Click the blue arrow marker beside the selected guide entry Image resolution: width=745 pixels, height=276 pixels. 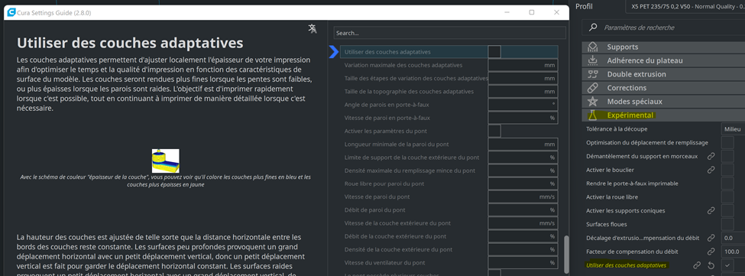coord(334,52)
